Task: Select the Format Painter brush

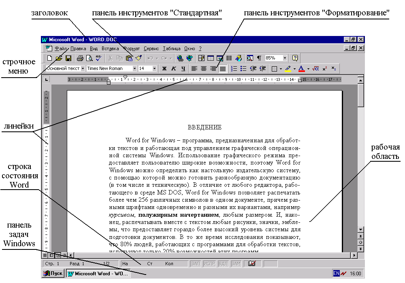Action: [x=139, y=58]
